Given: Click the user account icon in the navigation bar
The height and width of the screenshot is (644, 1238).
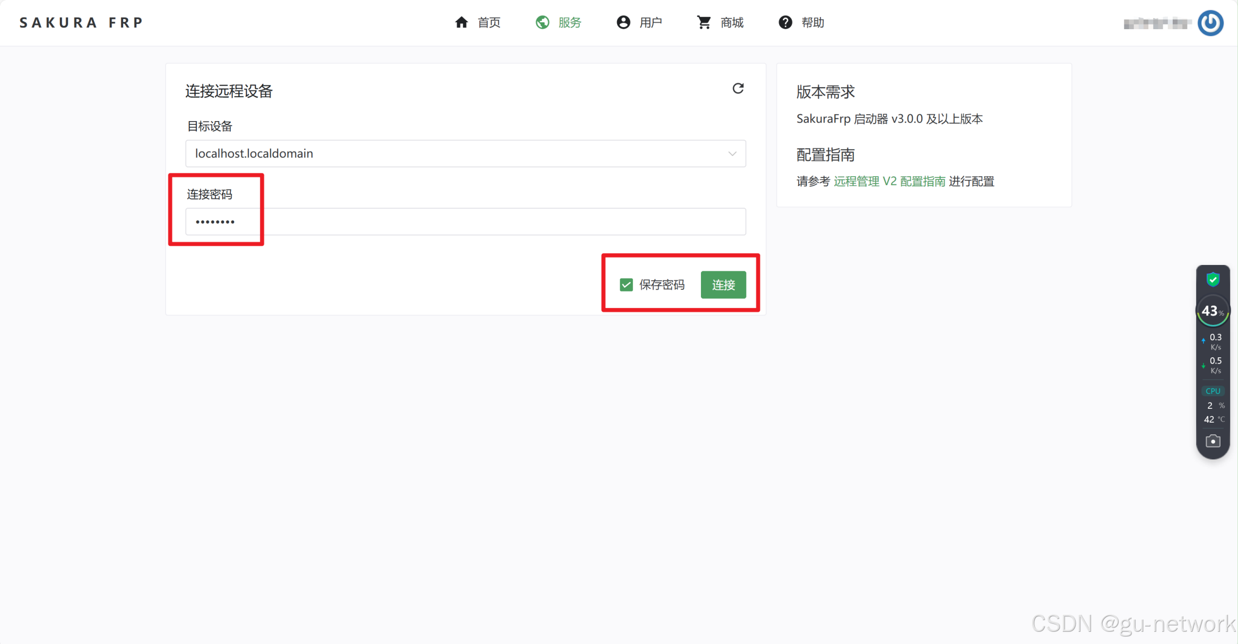Looking at the screenshot, I should [x=623, y=22].
